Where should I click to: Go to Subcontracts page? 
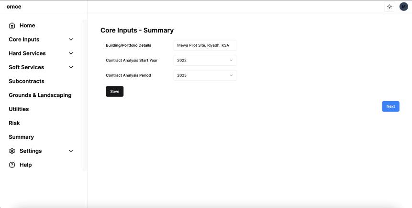(26, 82)
